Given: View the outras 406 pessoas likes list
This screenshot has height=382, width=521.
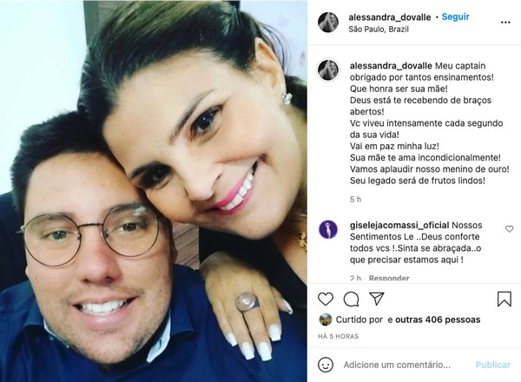Looking at the screenshot, I should coord(438,319).
